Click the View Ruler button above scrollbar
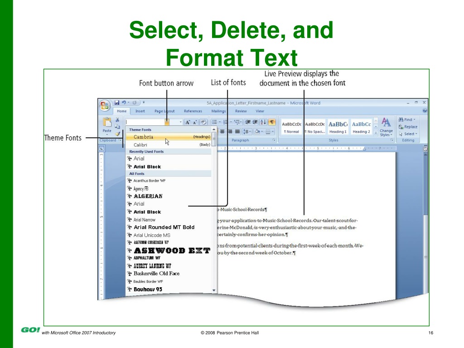Viewport: 464px width, 348px height. tap(425, 148)
